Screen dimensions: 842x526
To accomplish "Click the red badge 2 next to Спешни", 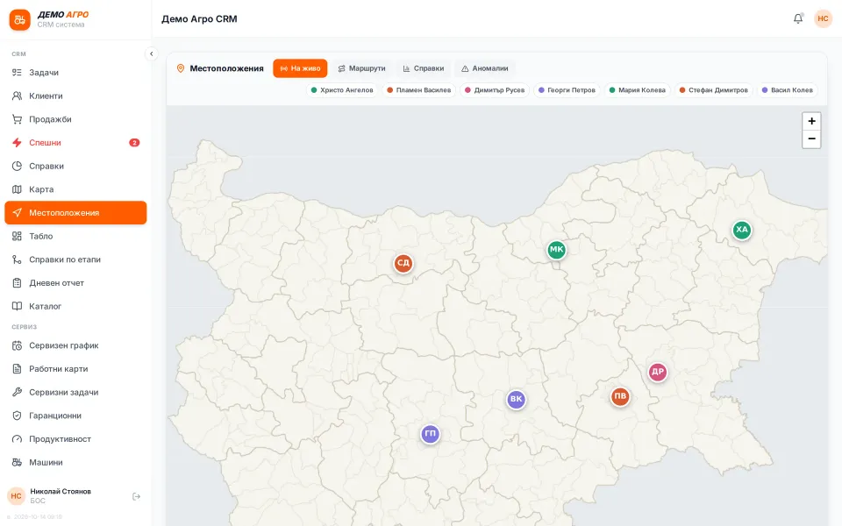I will (x=134, y=143).
